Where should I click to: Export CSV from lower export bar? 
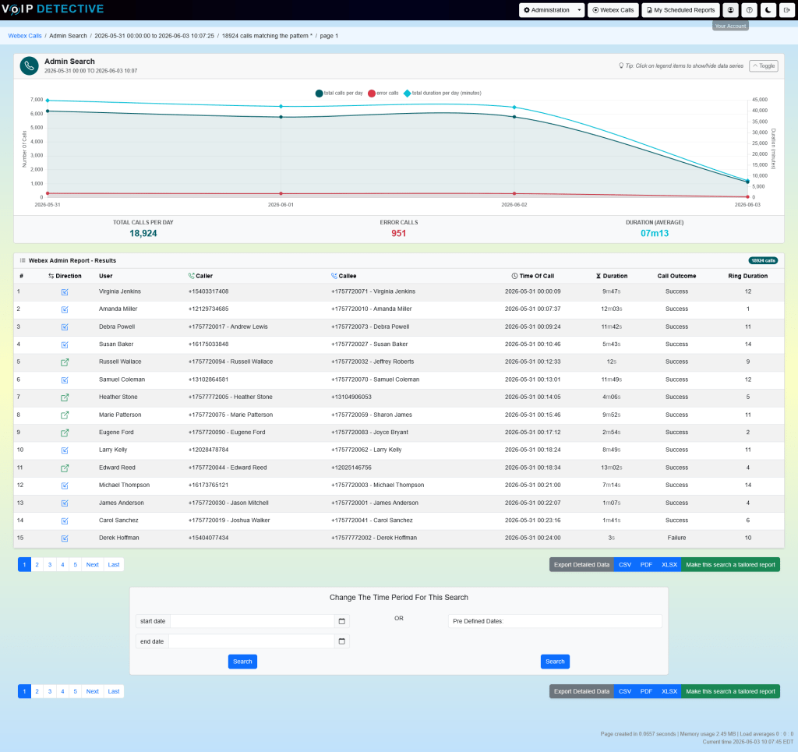point(625,691)
